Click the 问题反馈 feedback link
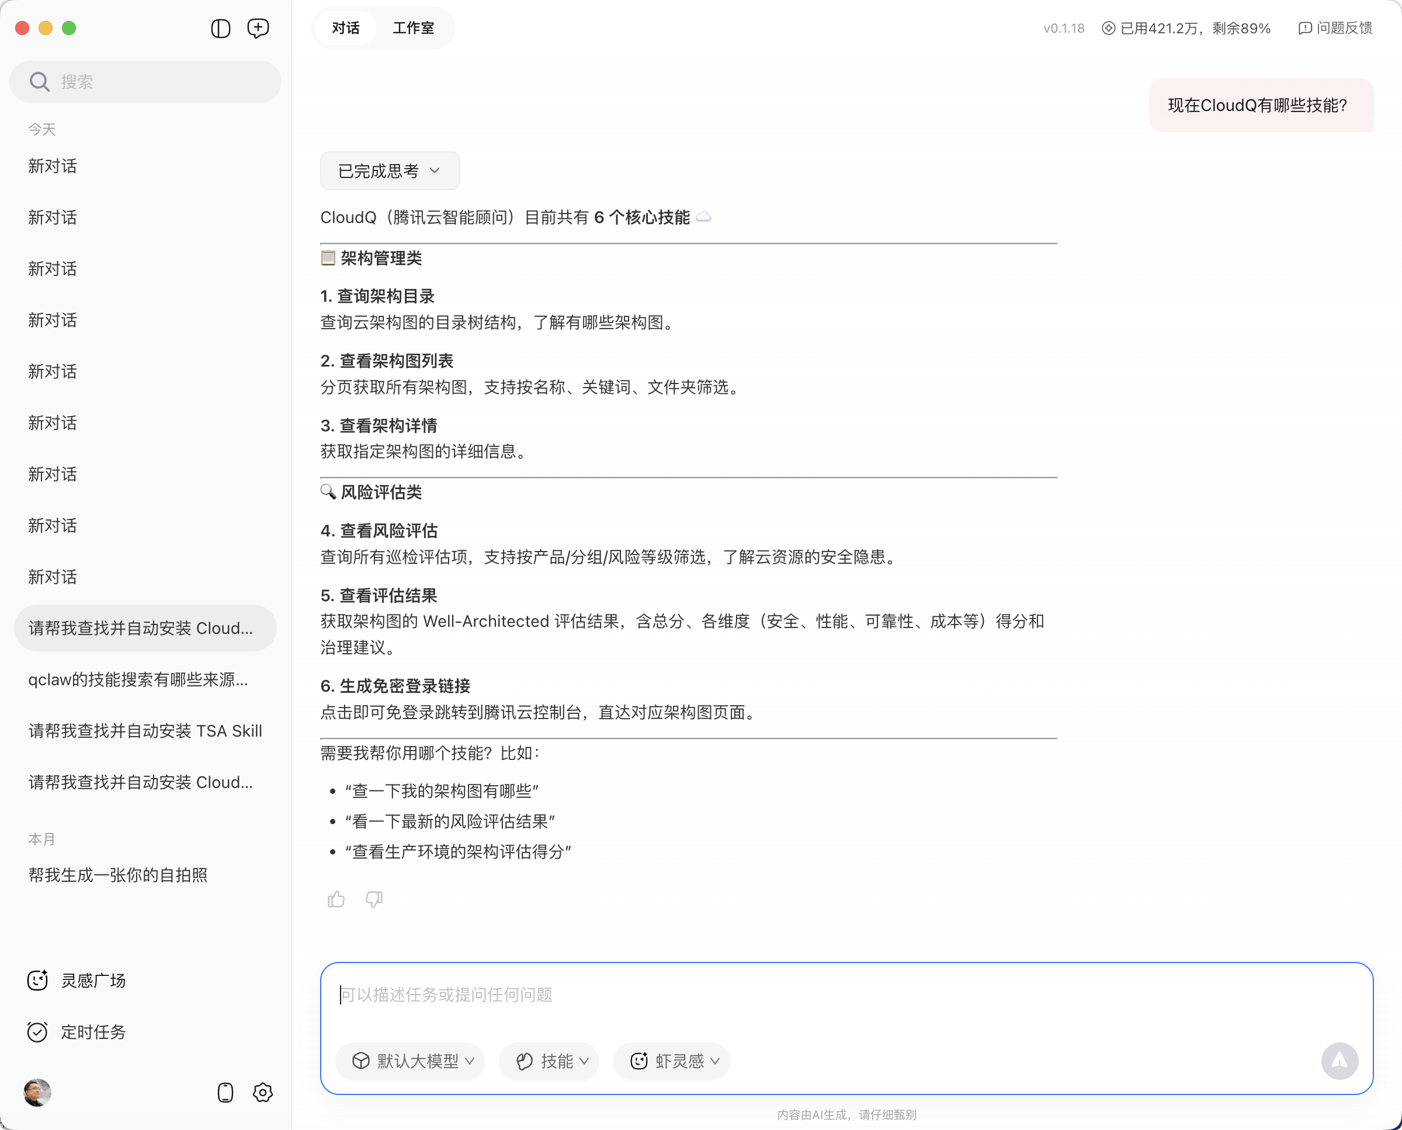The height and width of the screenshot is (1130, 1402). tap(1335, 28)
